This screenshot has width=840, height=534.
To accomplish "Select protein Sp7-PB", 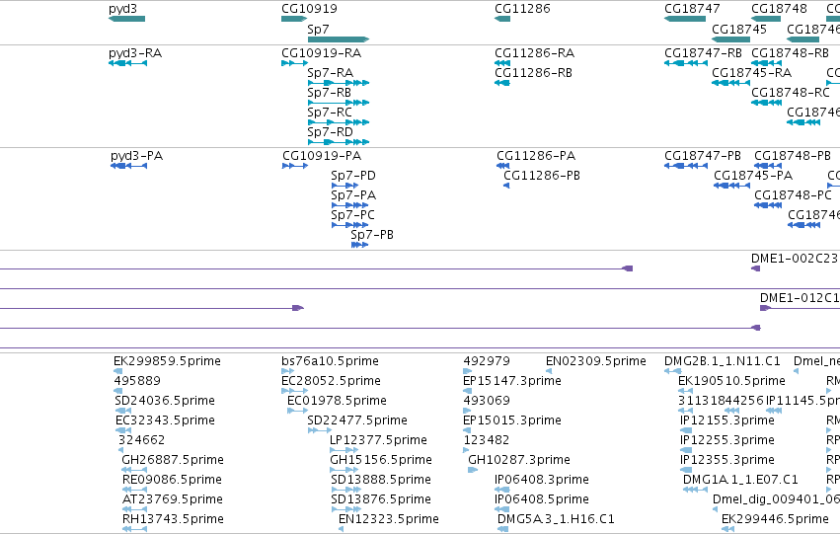I will (x=360, y=246).
